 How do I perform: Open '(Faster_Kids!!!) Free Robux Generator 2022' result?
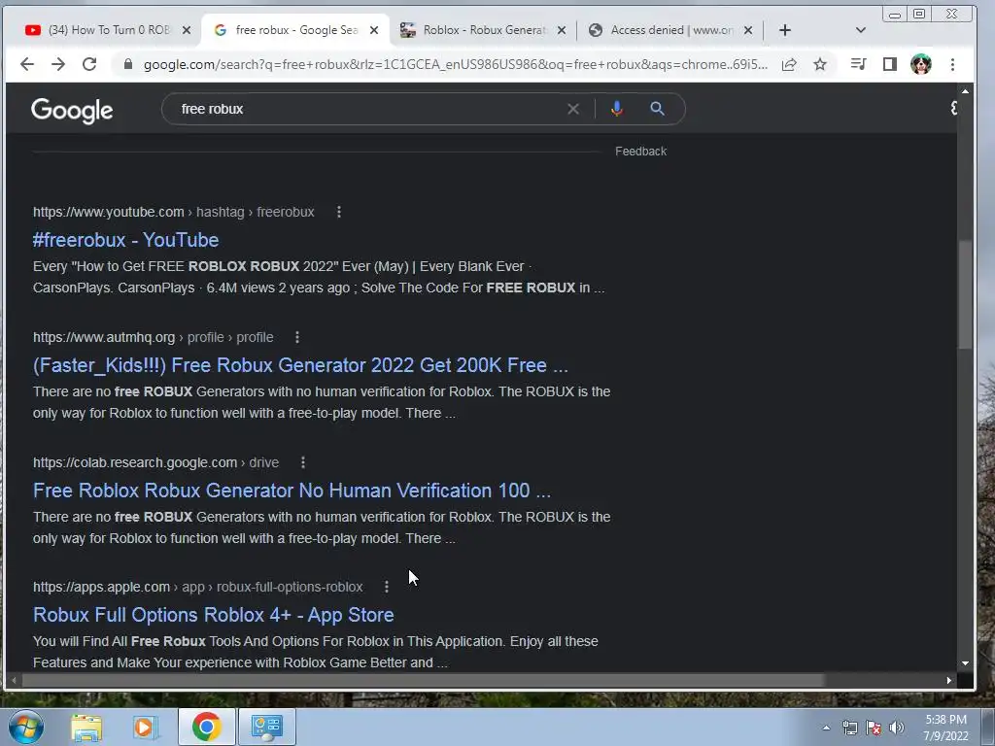click(300, 365)
